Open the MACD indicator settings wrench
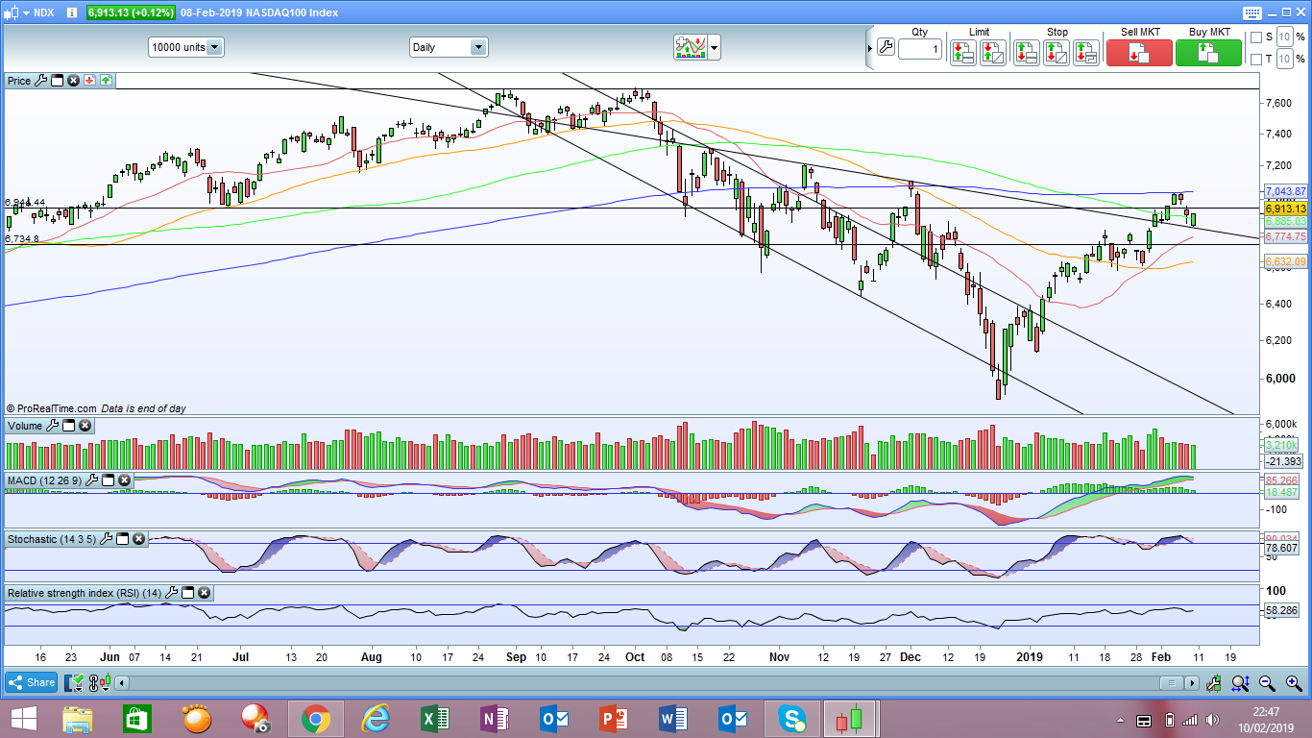1312x738 pixels. pos(93,480)
